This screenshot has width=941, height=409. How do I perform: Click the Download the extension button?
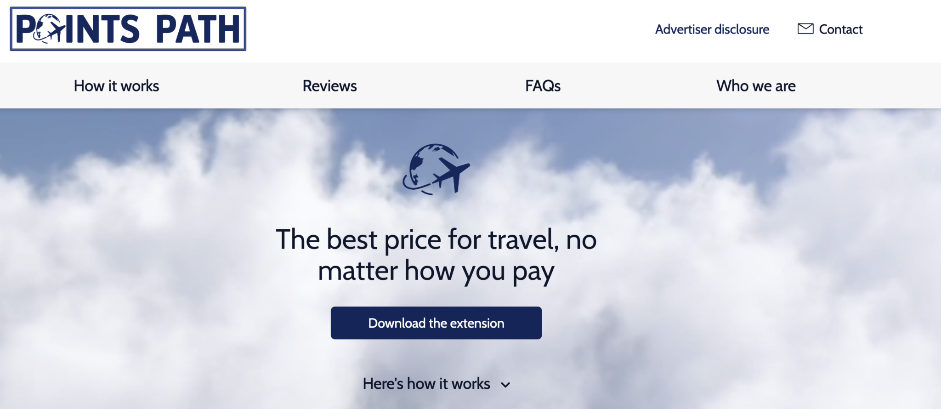436,323
